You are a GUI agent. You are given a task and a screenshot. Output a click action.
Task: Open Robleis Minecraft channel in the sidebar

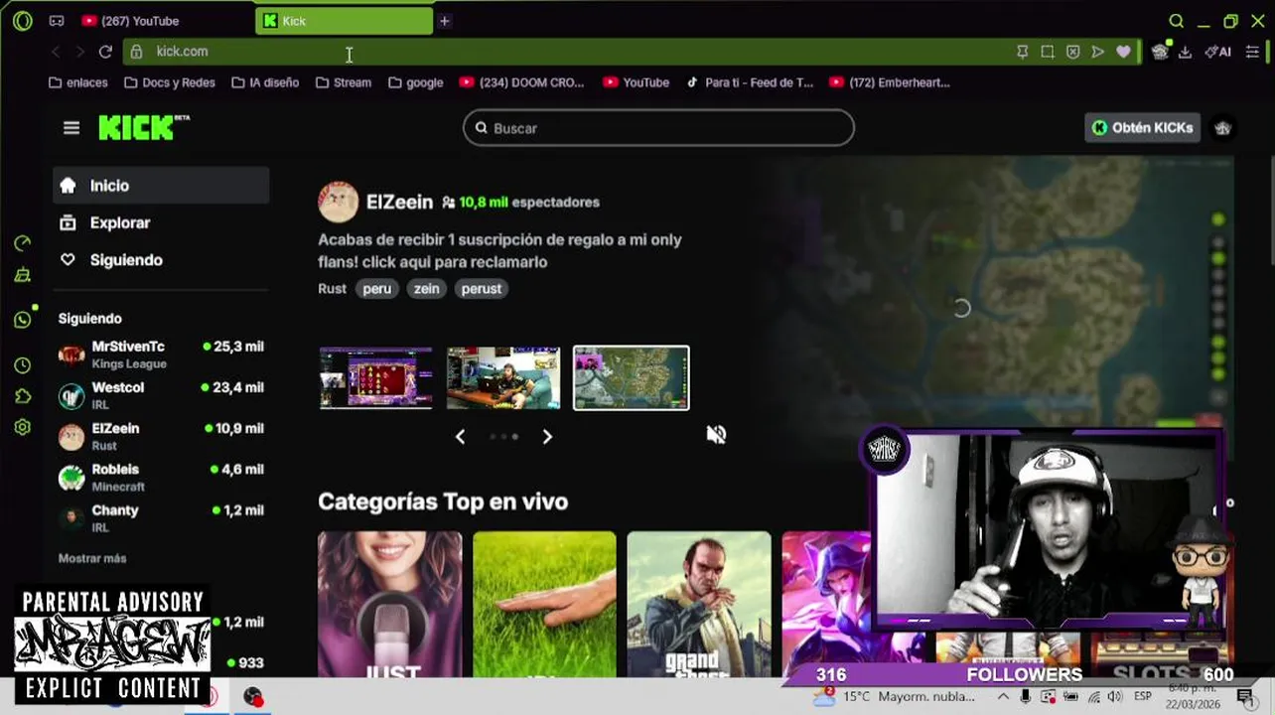coord(161,478)
